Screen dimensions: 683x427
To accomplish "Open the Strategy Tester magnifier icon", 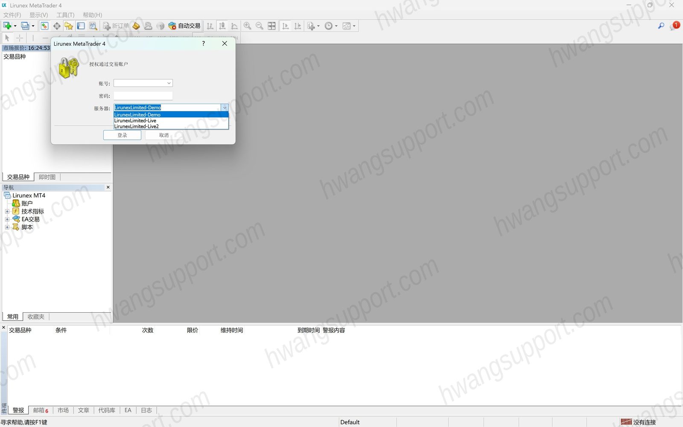I will pos(93,26).
